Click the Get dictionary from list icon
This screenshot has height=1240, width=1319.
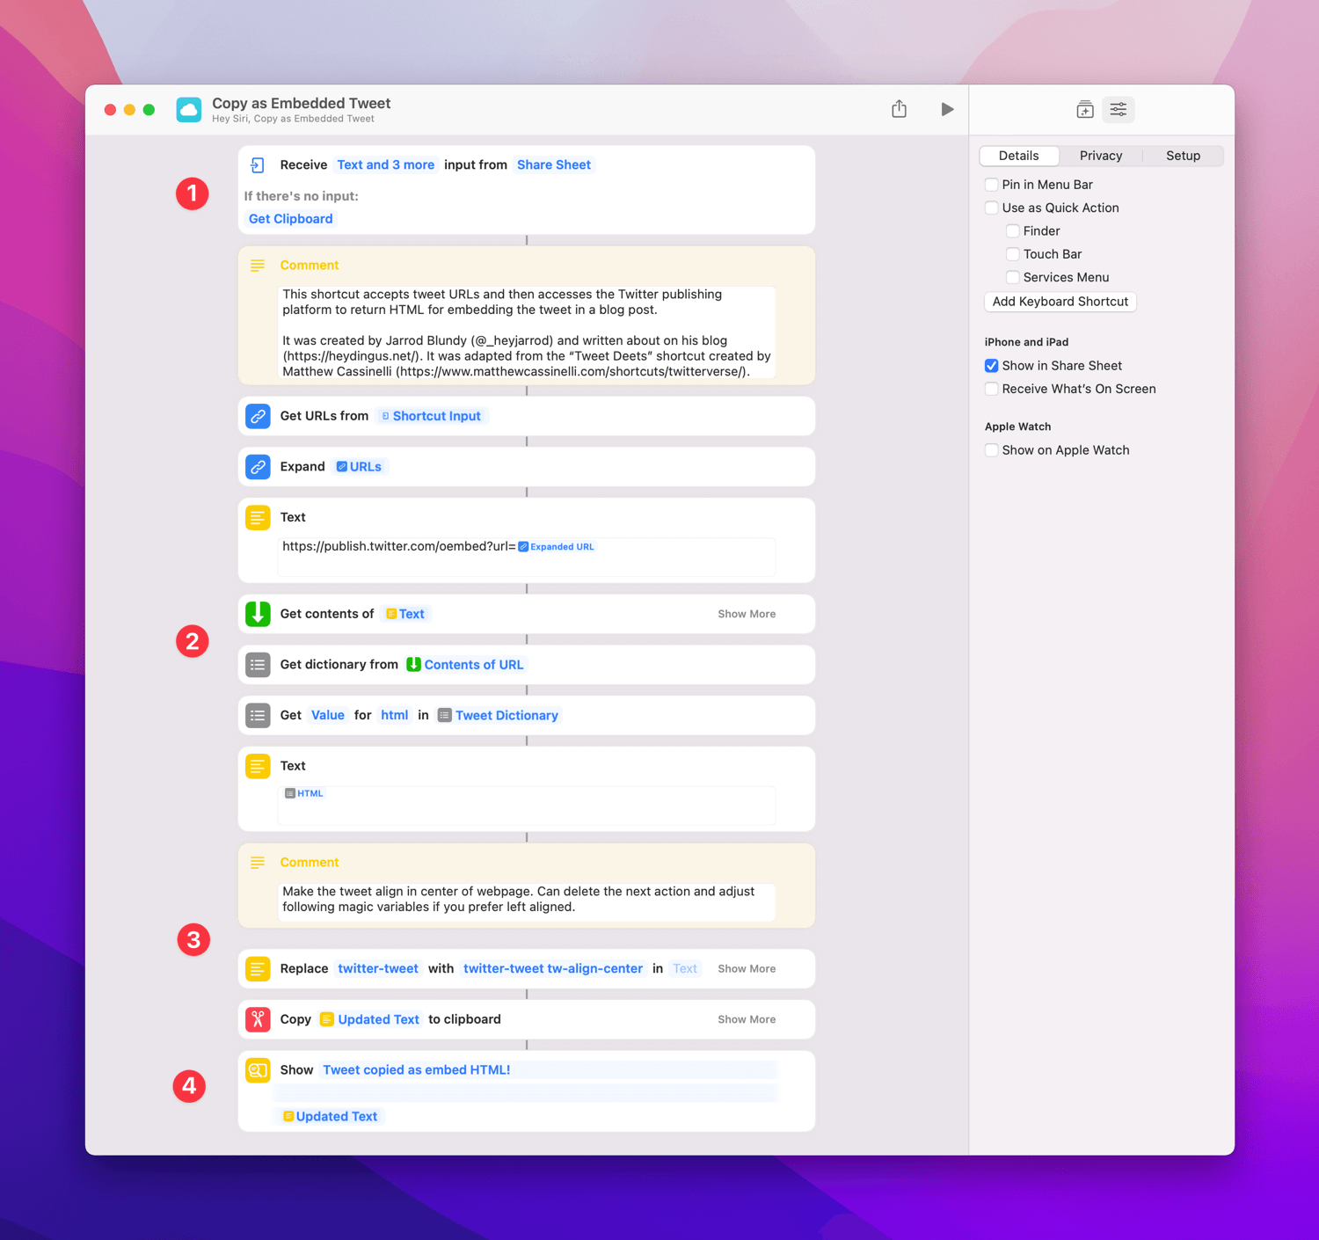click(x=258, y=665)
